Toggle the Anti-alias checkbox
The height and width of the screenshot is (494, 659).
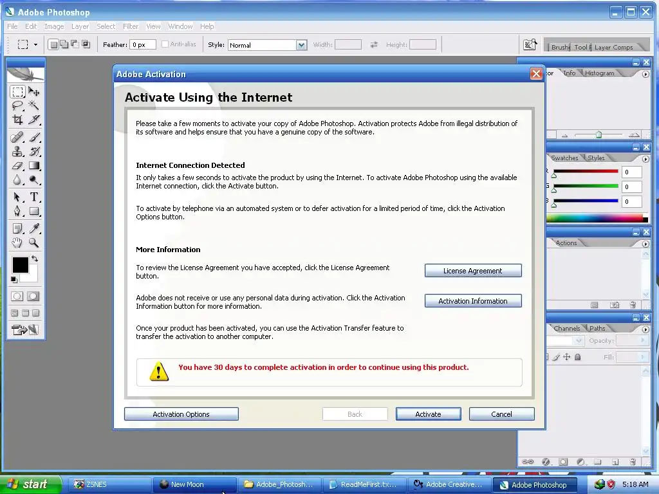tap(165, 44)
